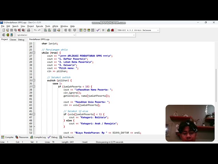Click line number 32 in the gutter
218x164 pixels.
coord(31,71)
